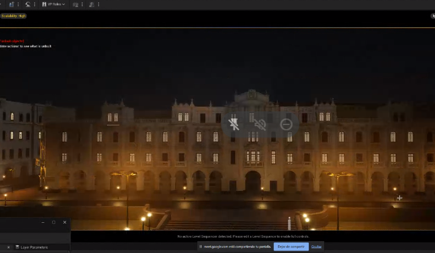Screen dimensions: 435x253
Task: Click the user icon in top toolbar
Action: tap(11, 4)
